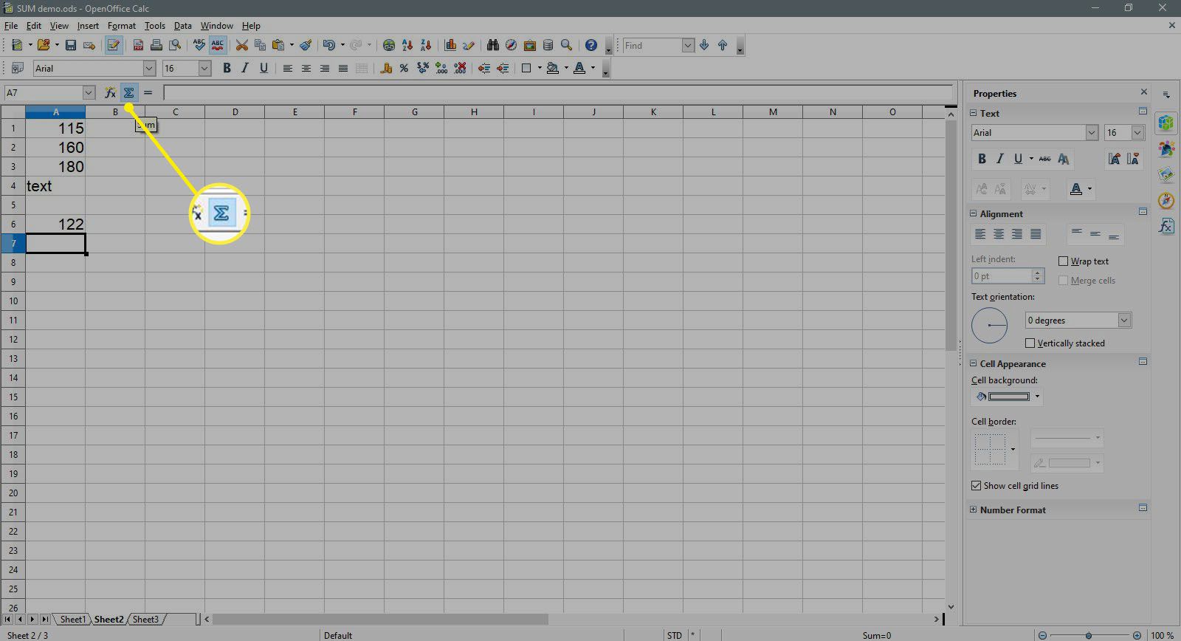Viewport: 1181px width, 641px height.
Task: Click the Sum sigma button in formula bar
Action: 129,92
